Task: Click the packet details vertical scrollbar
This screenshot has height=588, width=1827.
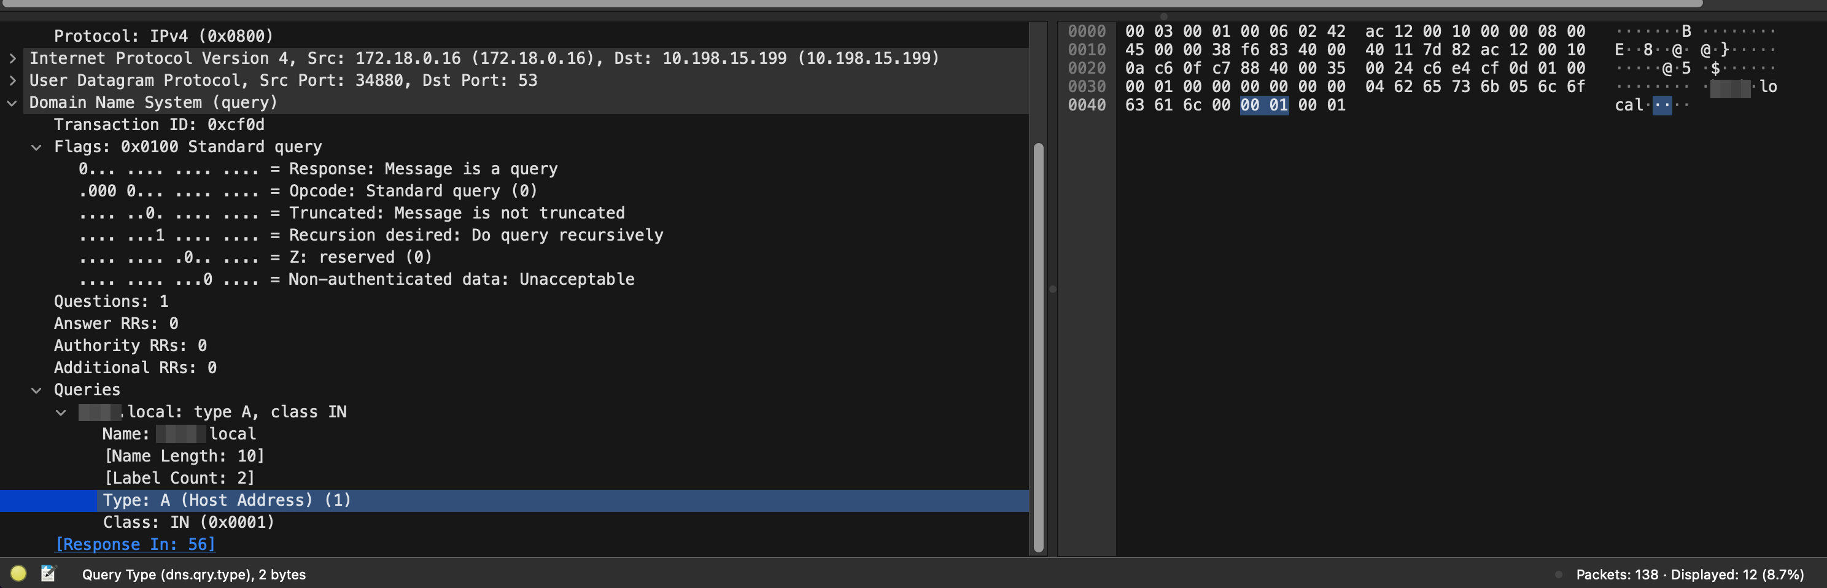Action: click(1038, 347)
